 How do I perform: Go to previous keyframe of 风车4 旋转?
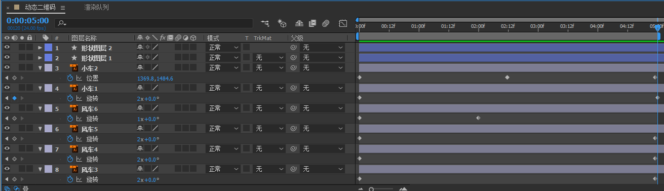tap(7, 159)
